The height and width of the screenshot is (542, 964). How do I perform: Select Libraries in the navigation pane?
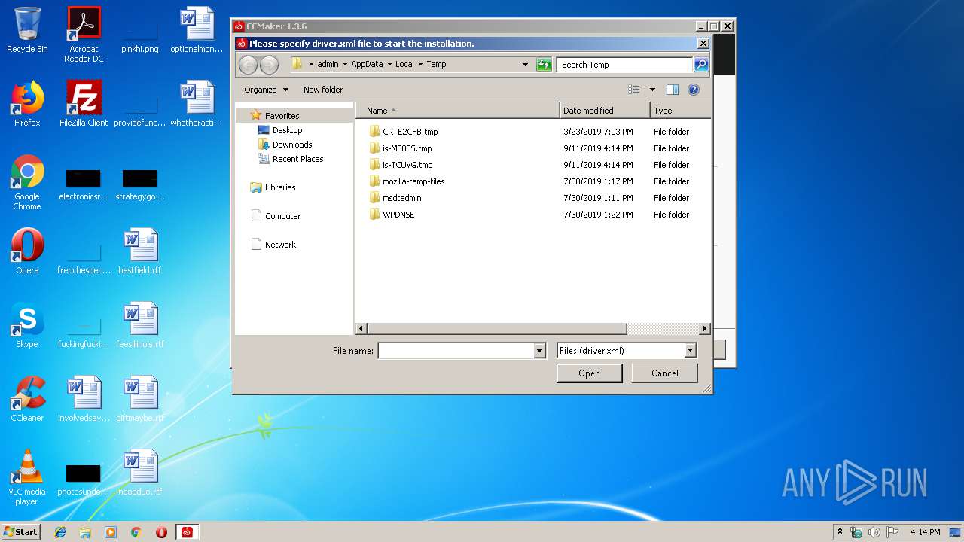click(273, 187)
